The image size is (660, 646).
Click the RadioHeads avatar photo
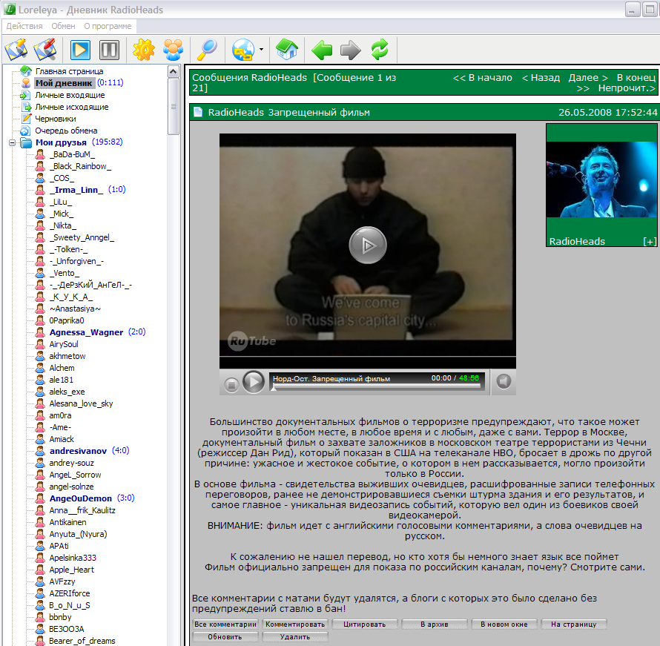601,179
